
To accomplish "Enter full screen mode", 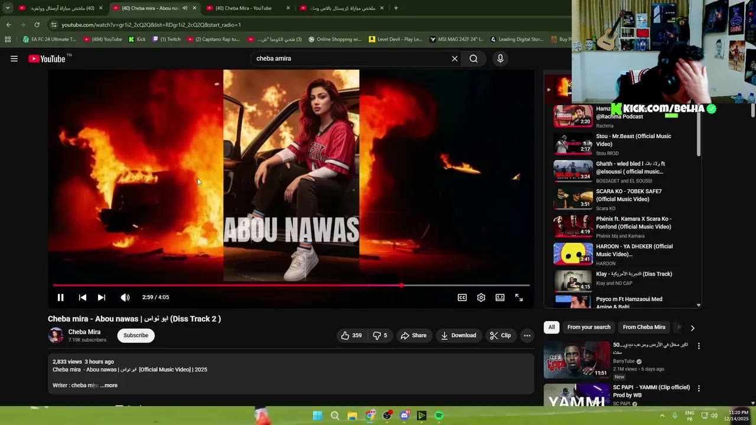I will pyautogui.click(x=519, y=297).
